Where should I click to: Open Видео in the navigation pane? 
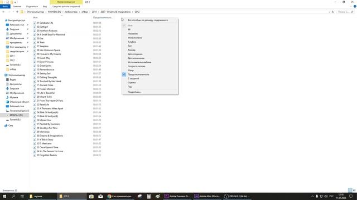point(13,79)
